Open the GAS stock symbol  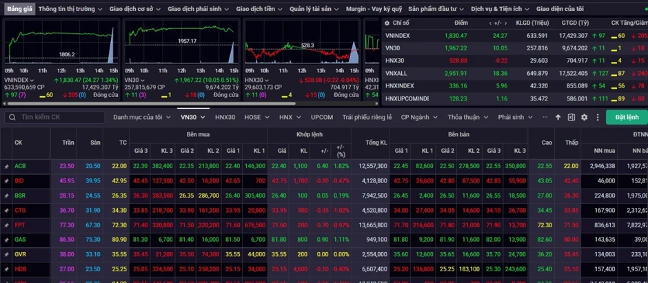[20, 240]
